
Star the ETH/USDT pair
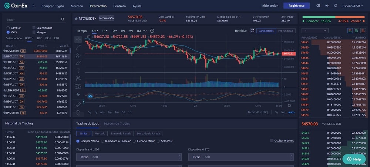coord(4,62)
